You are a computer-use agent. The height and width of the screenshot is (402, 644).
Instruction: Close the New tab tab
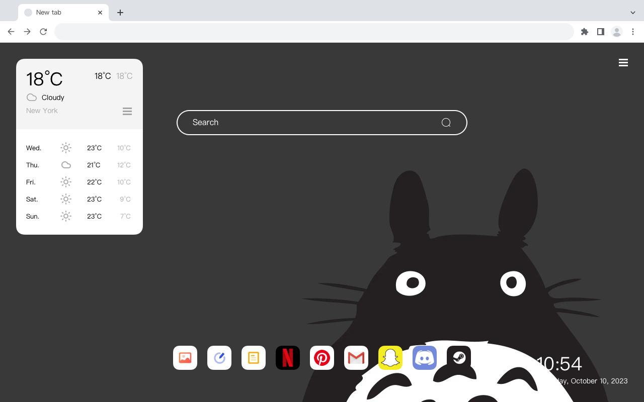pyautogui.click(x=100, y=13)
